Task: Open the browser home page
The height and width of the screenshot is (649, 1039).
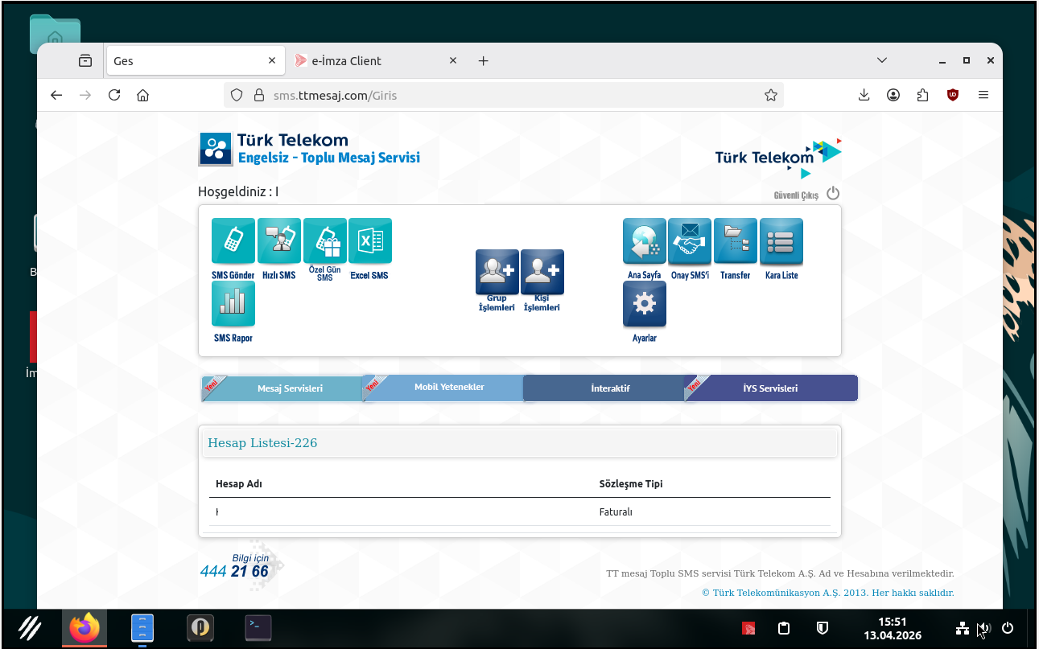Action: 143,95
